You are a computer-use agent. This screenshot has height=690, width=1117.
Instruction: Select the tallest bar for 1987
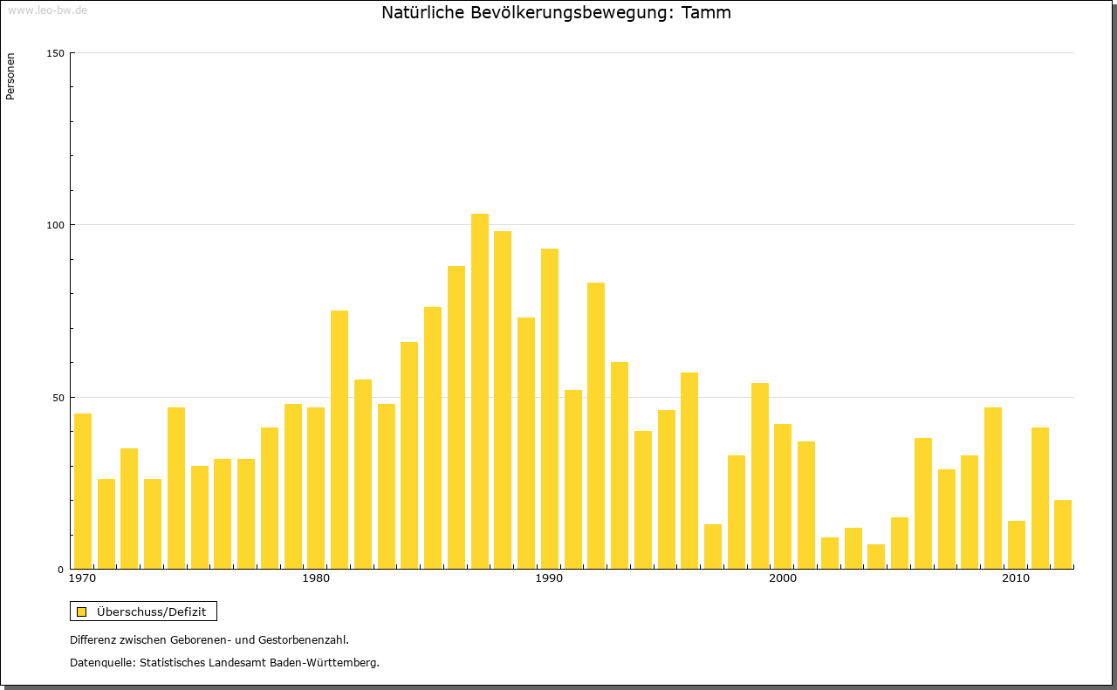[x=480, y=391]
